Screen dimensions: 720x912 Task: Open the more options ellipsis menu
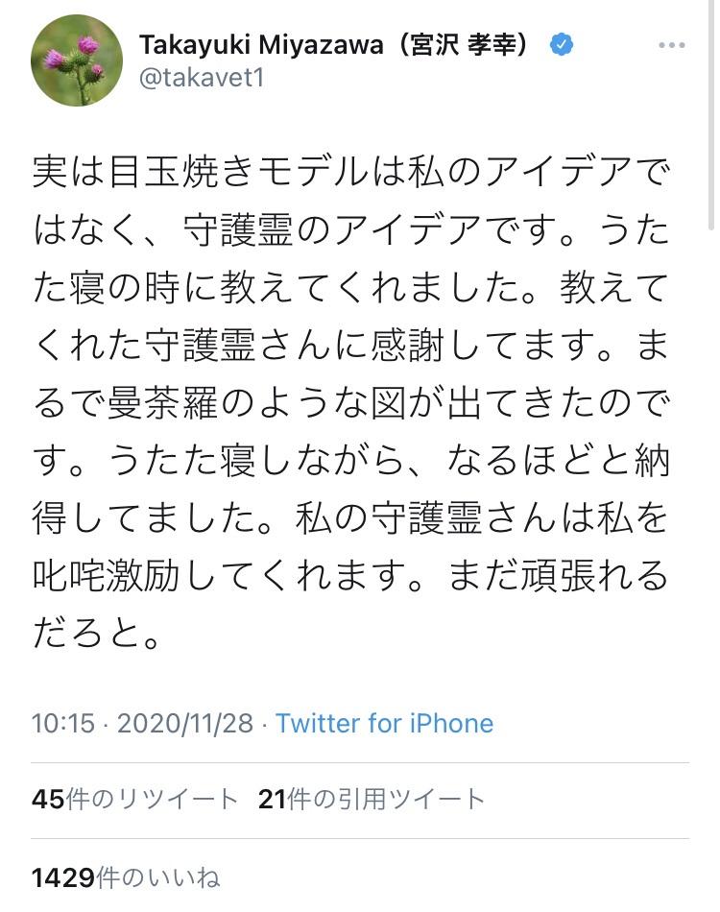672,45
